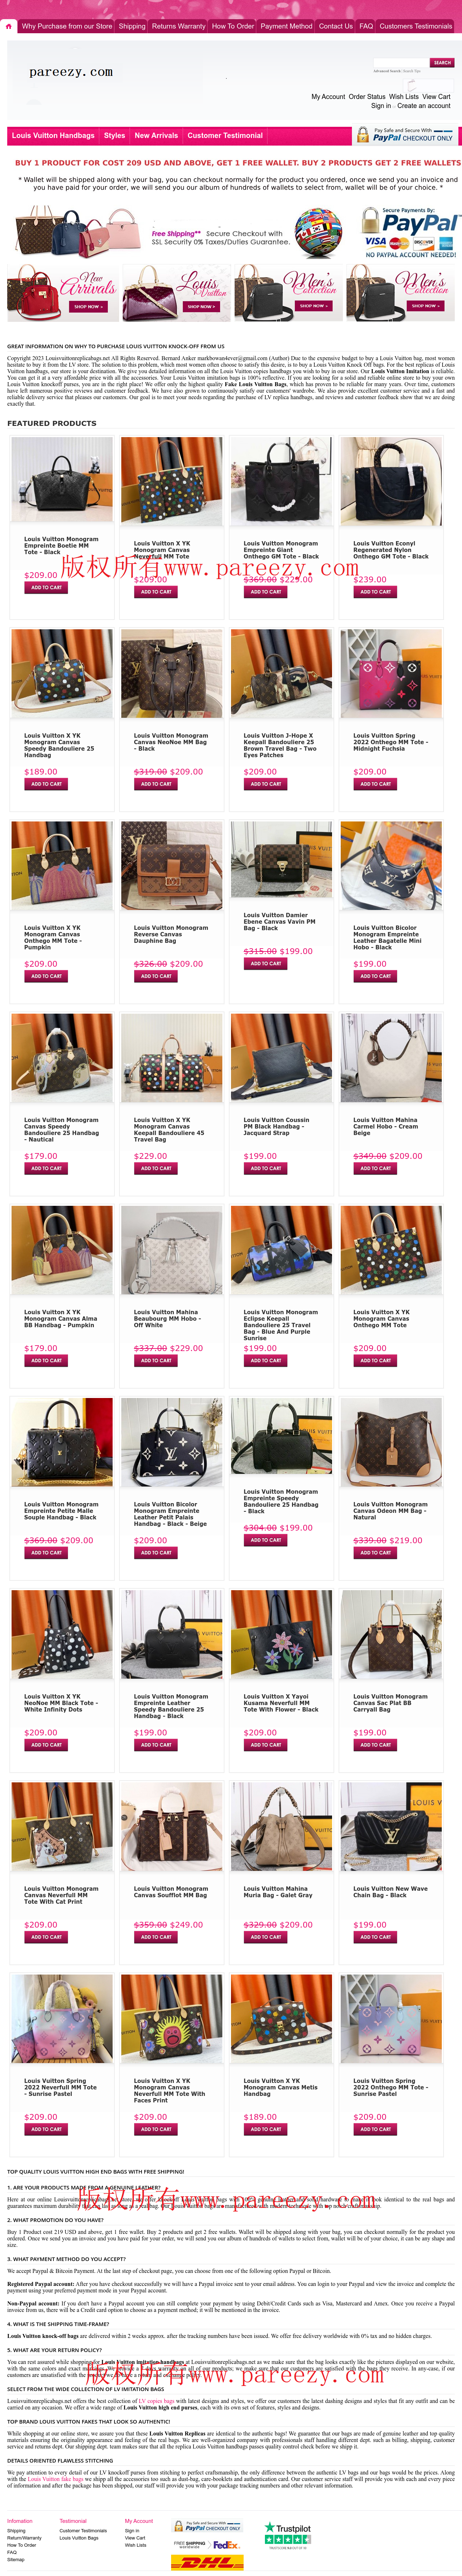Open the Shipping tab in top menu
462x2576 pixels.
(x=132, y=26)
